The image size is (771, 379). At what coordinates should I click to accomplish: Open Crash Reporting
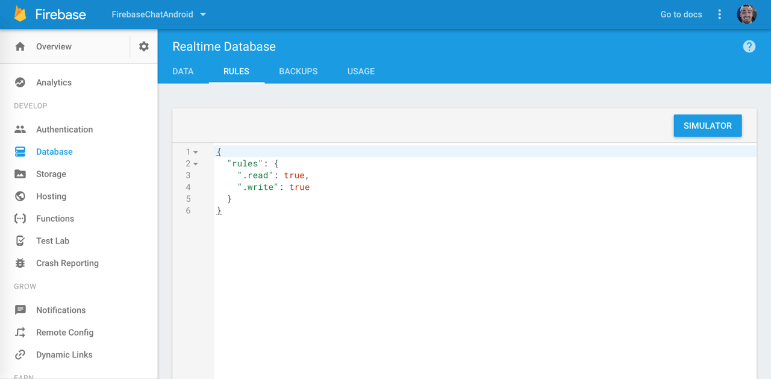(x=67, y=263)
